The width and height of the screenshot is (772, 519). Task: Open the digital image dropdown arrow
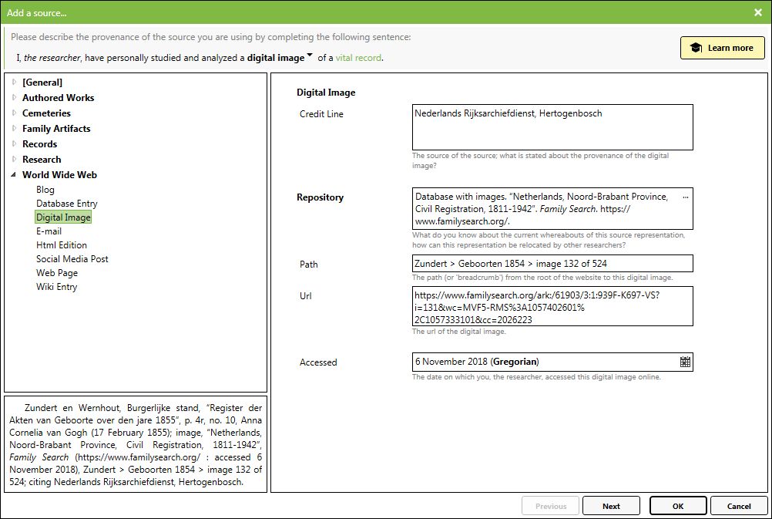tap(310, 56)
